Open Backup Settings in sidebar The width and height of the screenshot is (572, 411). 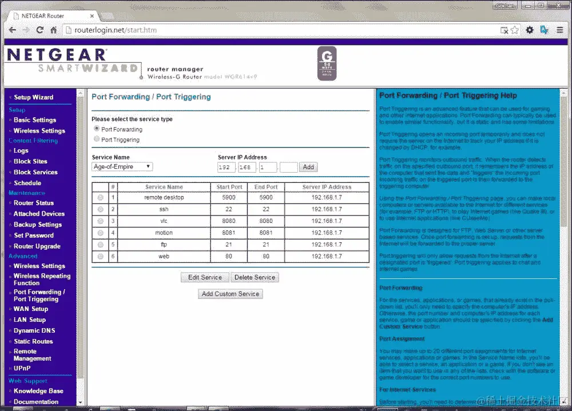(38, 225)
